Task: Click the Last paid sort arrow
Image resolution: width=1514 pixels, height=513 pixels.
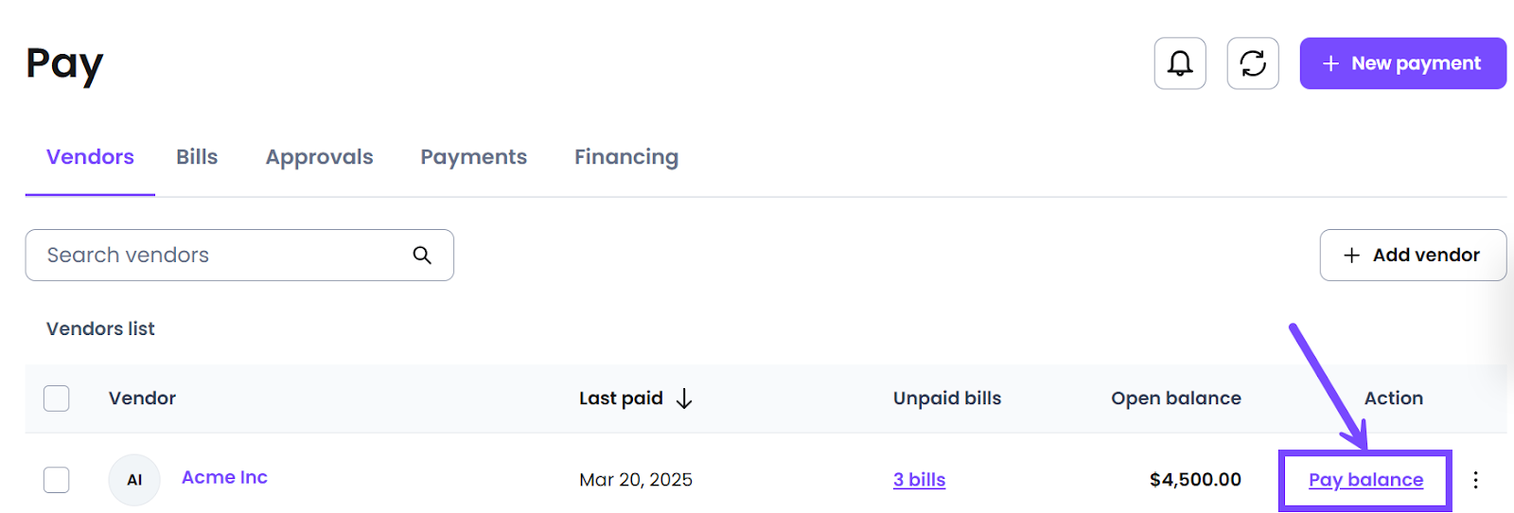Action: (x=684, y=398)
